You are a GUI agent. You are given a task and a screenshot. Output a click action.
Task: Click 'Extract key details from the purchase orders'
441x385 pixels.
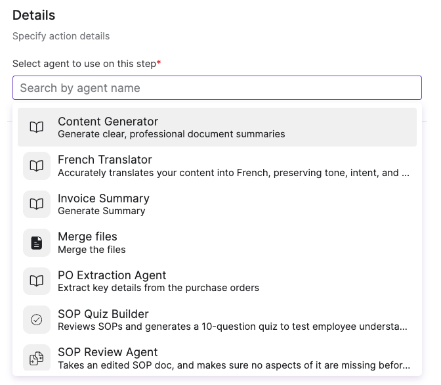pos(158,288)
